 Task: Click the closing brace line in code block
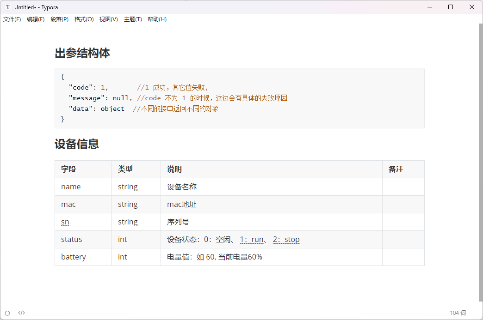tap(62, 119)
